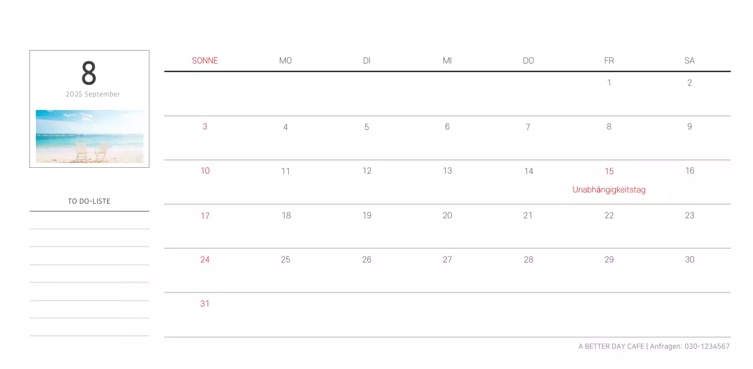Click the FR weekday header

pyautogui.click(x=609, y=61)
